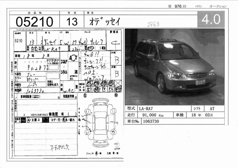Click the handwritten 車検 18年 3月 field
Image resolution: width=238 pixels, height=168 pixels.
tap(37, 56)
